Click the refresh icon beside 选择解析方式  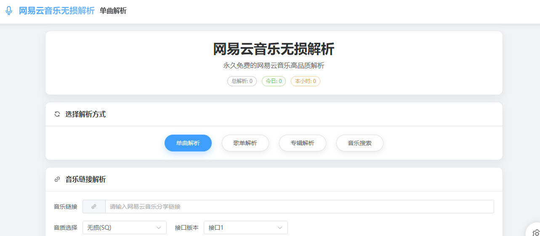click(57, 114)
